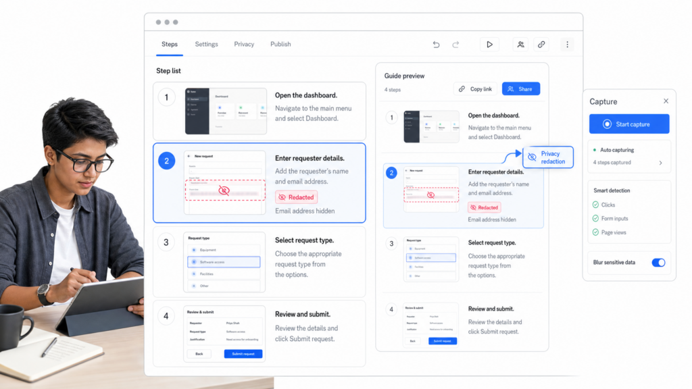Screen dimensions: 692x389
Task: Click 'Review and submit.' title in Step list
Action: click(x=303, y=315)
